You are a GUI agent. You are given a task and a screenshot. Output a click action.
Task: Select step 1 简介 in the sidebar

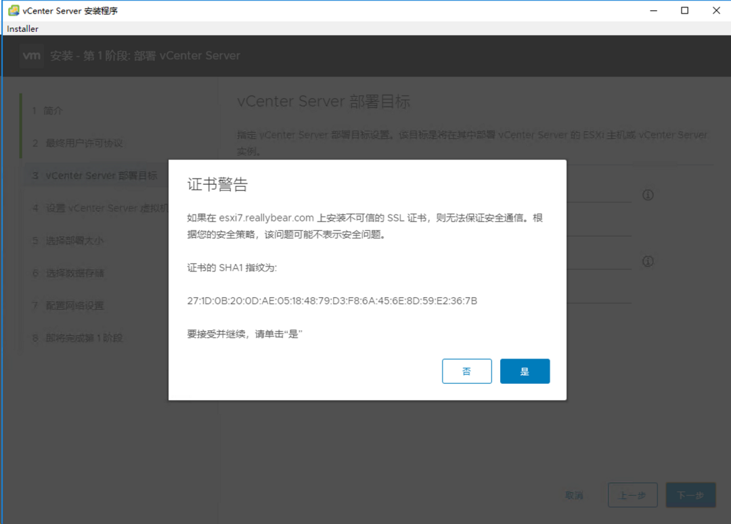[47, 110]
